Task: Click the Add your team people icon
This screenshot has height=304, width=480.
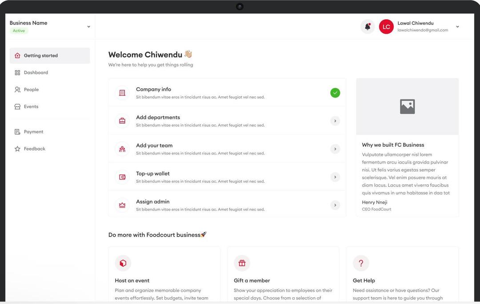Action: pos(122,149)
